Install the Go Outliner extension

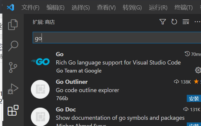[x=194, y=99]
